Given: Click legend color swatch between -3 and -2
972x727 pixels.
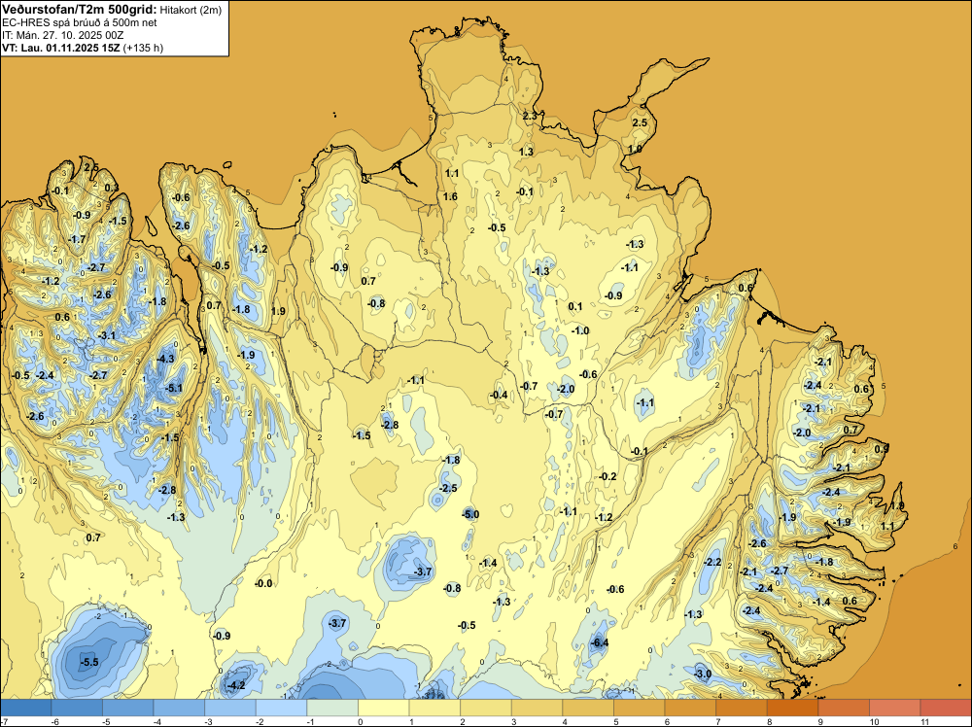Looking at the screenshot, I should point(230,708).
